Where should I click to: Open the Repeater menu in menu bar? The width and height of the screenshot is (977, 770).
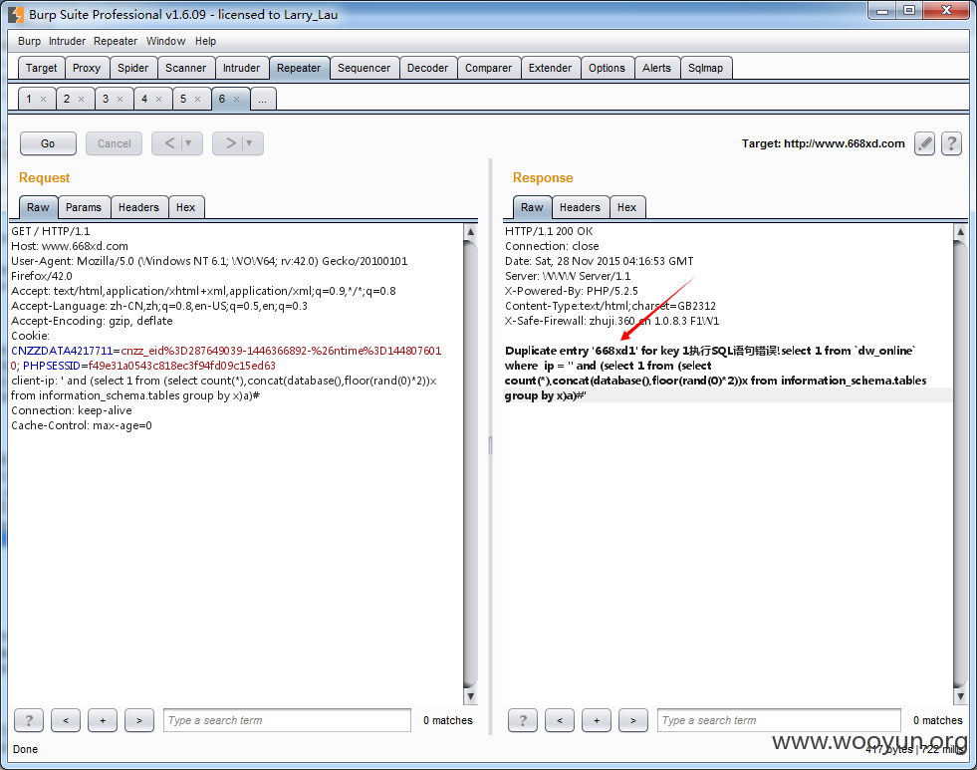[x=116, y=41]
